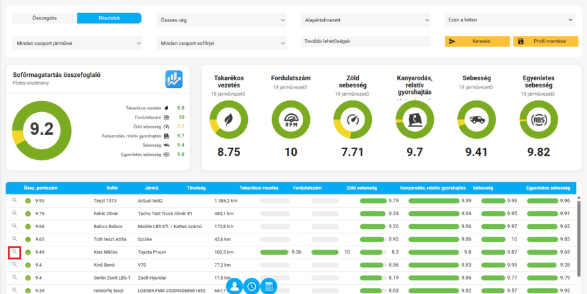Viewport: 587px width, 294px height.
Task: Click the Fordulatszám RPM gauge icon
Action: click(x=290, y=120)
